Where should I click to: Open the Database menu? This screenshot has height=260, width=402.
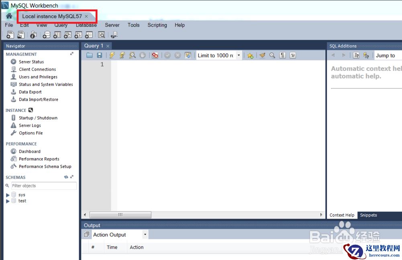pyautogui.click(x=86, y=25)
